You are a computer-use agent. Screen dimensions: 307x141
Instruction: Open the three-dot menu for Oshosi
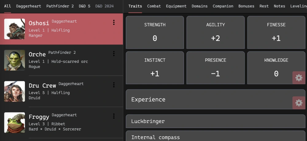coord(114,23)
